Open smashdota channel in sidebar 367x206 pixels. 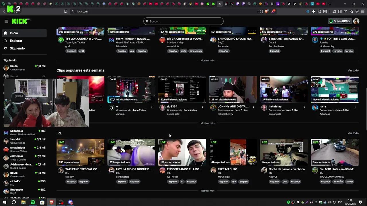coord(25,149)
